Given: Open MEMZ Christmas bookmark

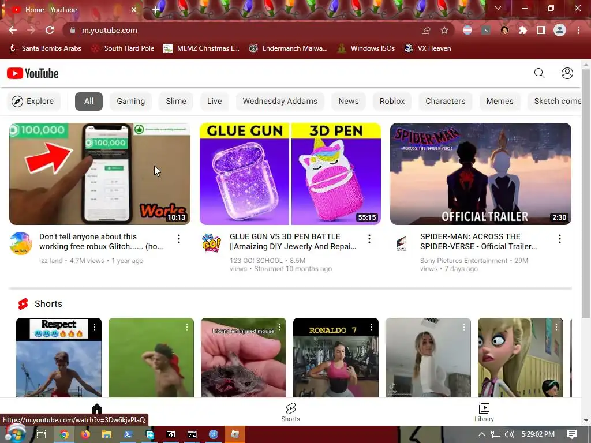Looking at the screenshot, I should point(201,48).
